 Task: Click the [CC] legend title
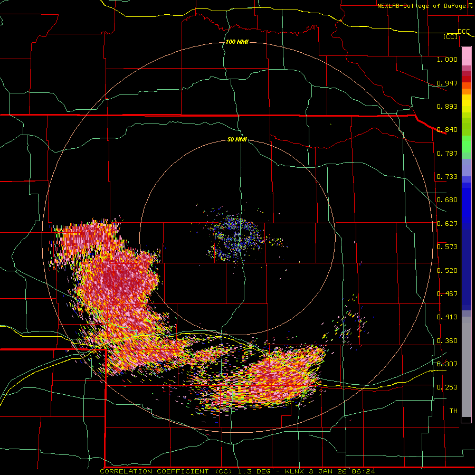pyautogui.click(x=451, y=36)
